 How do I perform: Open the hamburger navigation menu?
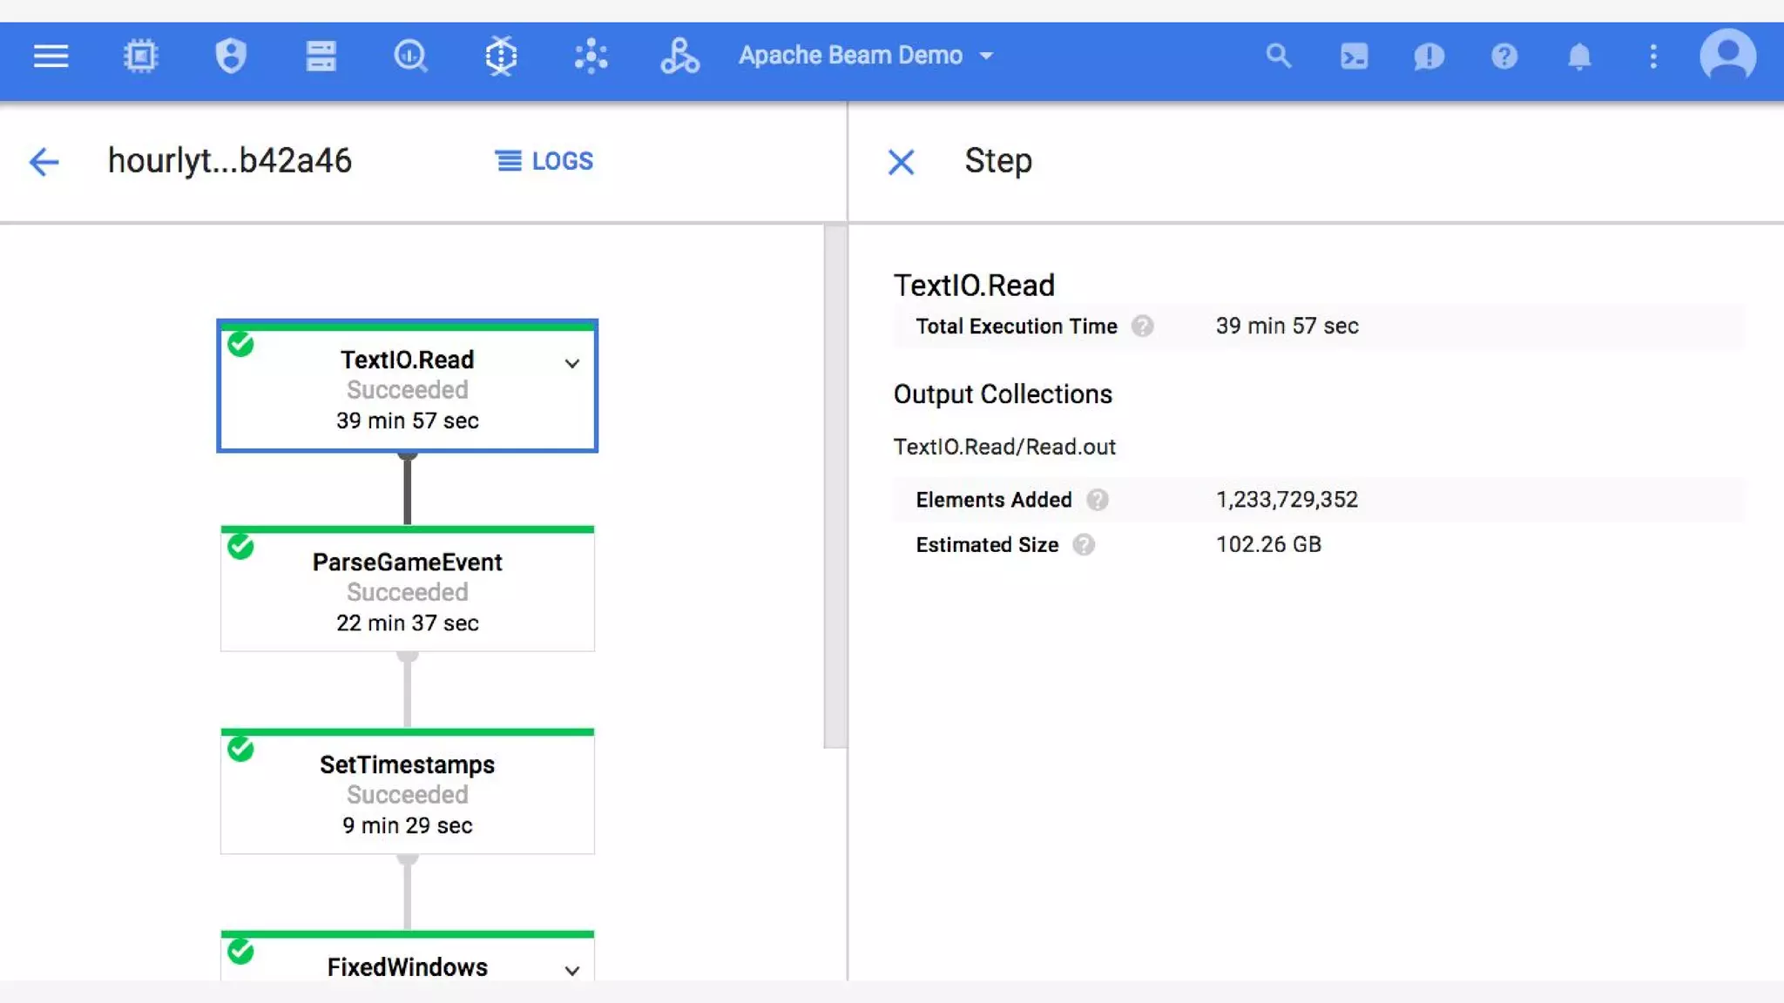point(51,56)
